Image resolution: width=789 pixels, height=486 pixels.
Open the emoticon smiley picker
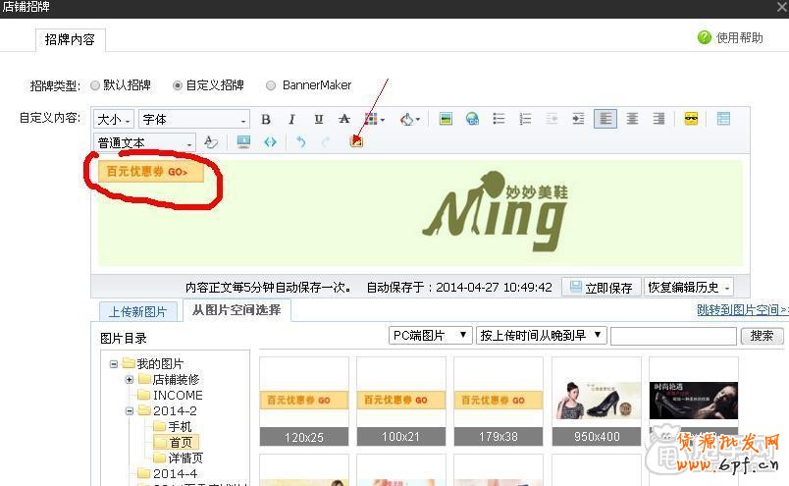point(691,119)
